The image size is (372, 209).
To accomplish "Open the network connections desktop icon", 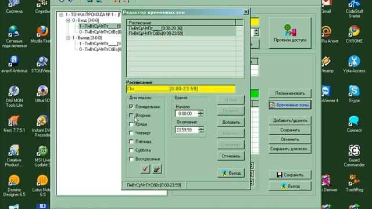I will click(x=14, y=37).
